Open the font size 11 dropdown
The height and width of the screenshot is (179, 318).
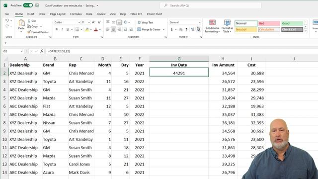[89, 22]
